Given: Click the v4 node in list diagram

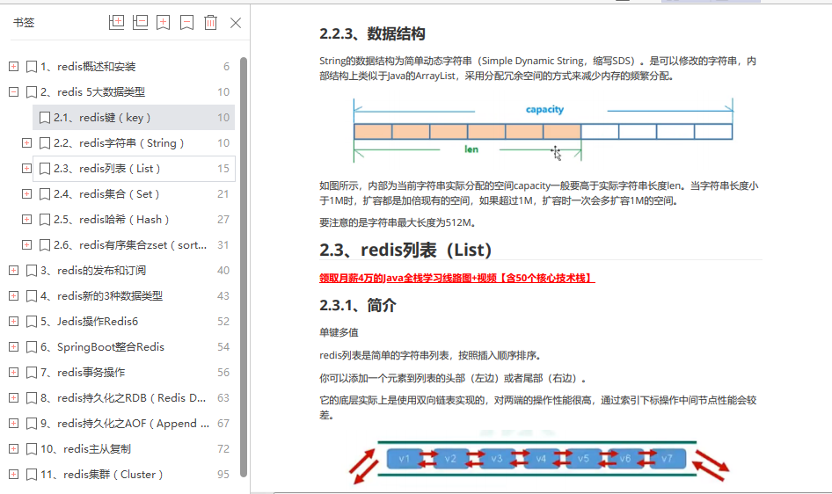Looking at the screenshot, I should (x=541, y=459).
